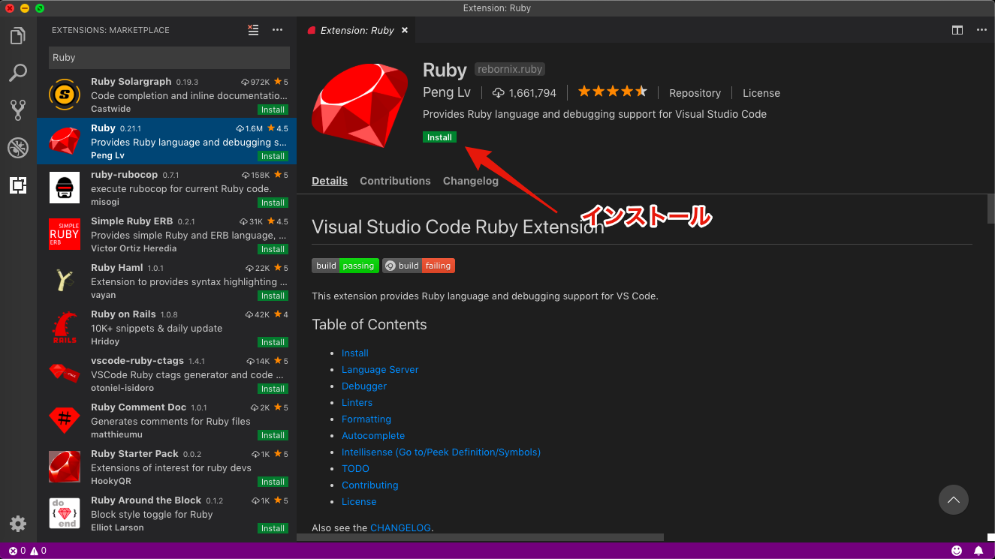The image size is (995, 559).
Task: Select ruby-rubocop extension icon
Action: pos(65,188)
